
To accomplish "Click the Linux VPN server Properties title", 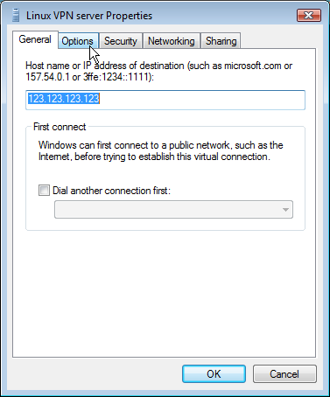I will (89, 16).
